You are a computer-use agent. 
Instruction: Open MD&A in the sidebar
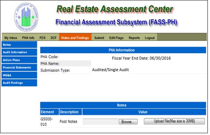pyautogui.click(x=19, y=75)
